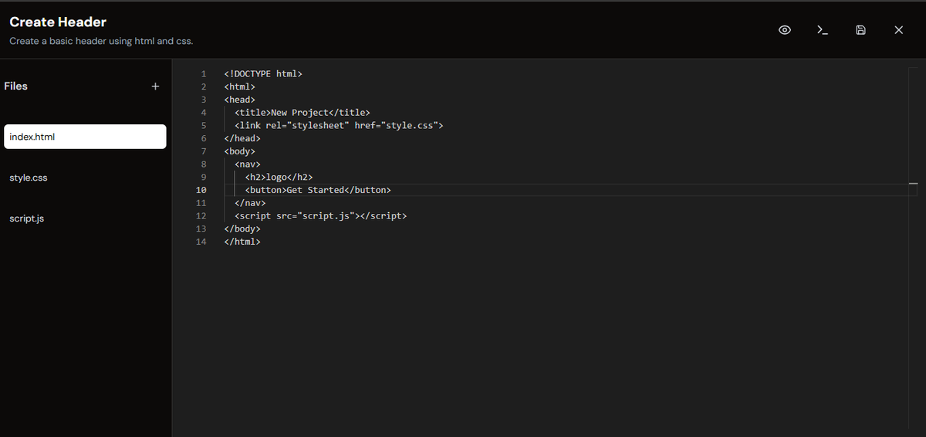Add a new file with plus icon
This screenshot has width=926, height=437.
click(x=155, y=86)
